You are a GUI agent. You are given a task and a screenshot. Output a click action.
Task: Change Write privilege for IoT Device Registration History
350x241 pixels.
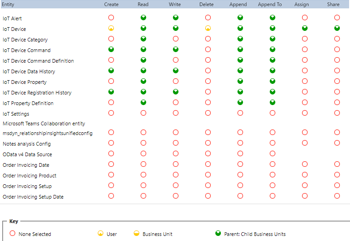tap(176, 92)
